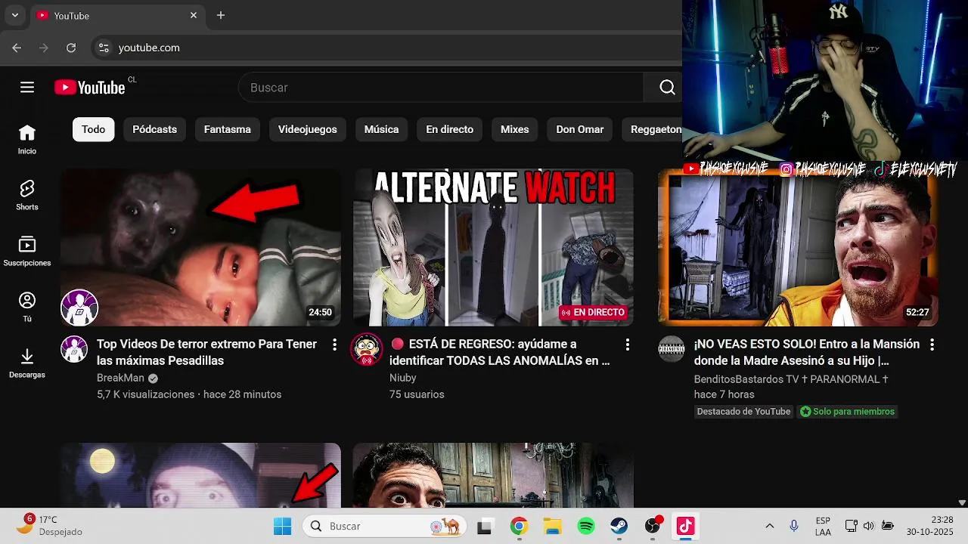This screenshot has width=968, height=544.
Task: Open the TikTok app on the taskbar
Action: 686,526
